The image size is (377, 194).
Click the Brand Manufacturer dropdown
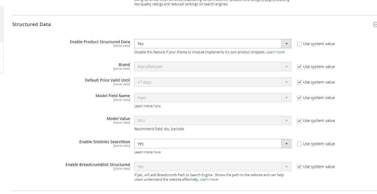(x=213, y=67)
